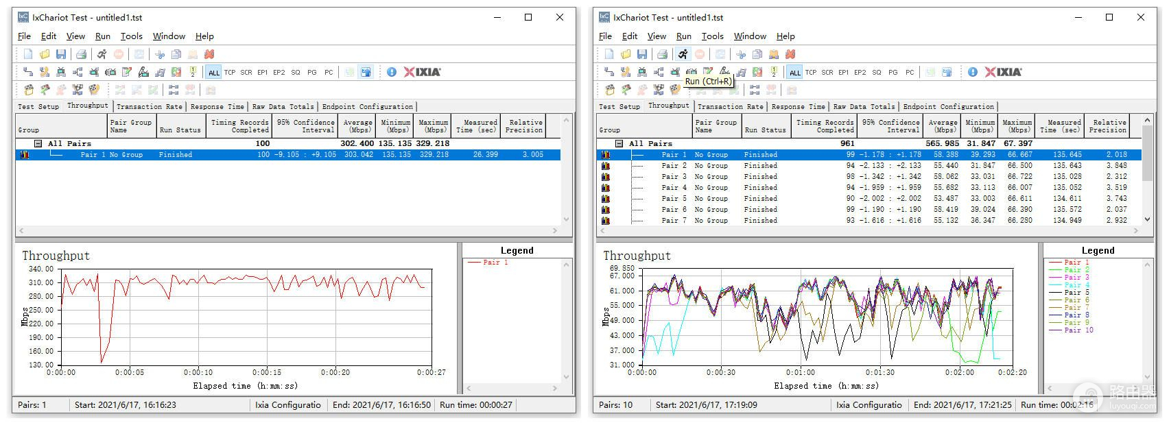This screenshot has height=425, width=1169.
Task: Click the Open folder icon in left window
Action: 45,54
